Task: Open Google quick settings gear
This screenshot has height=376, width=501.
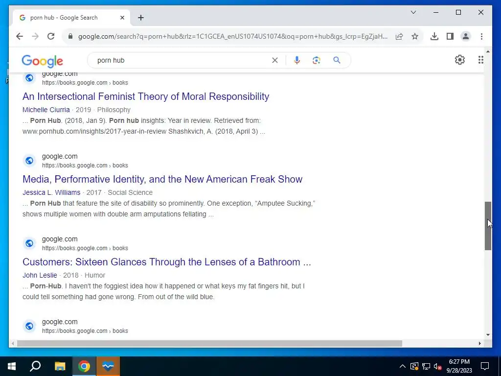Action: (460, 60)
